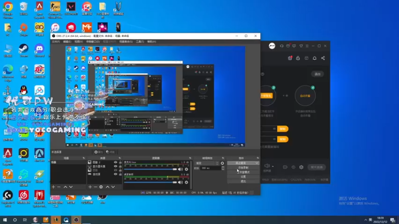Toggle lock on 显示器采集 source
This screenshot has width=399, height=224.
coord(120,166)
